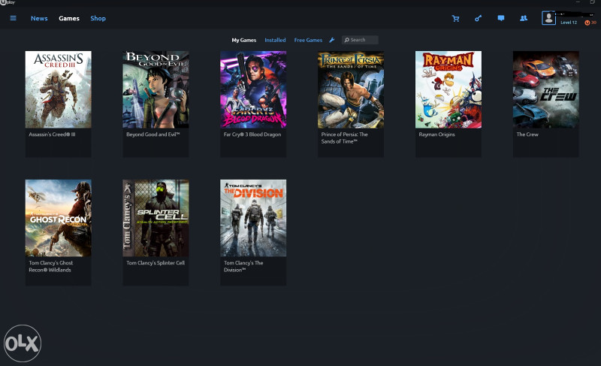Viewport: 601px width, 366px height.
Task: Click the "Level 12" text
Action: pos(569,23)
